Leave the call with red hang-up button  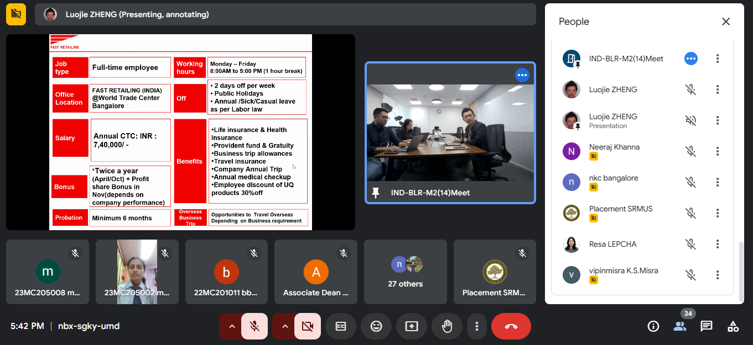point(511,326)
